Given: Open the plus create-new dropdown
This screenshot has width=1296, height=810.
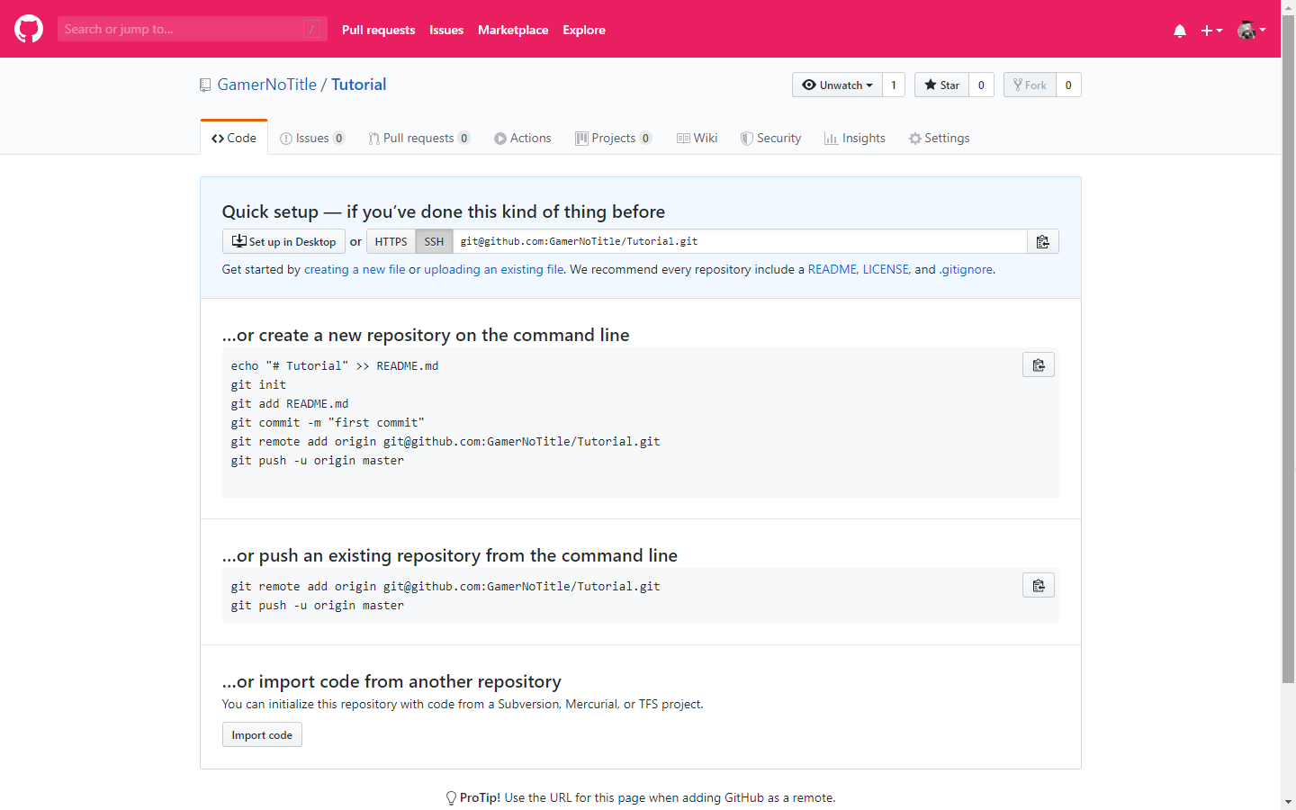Looking at the screenshot, I should (x=1211, y=31).
